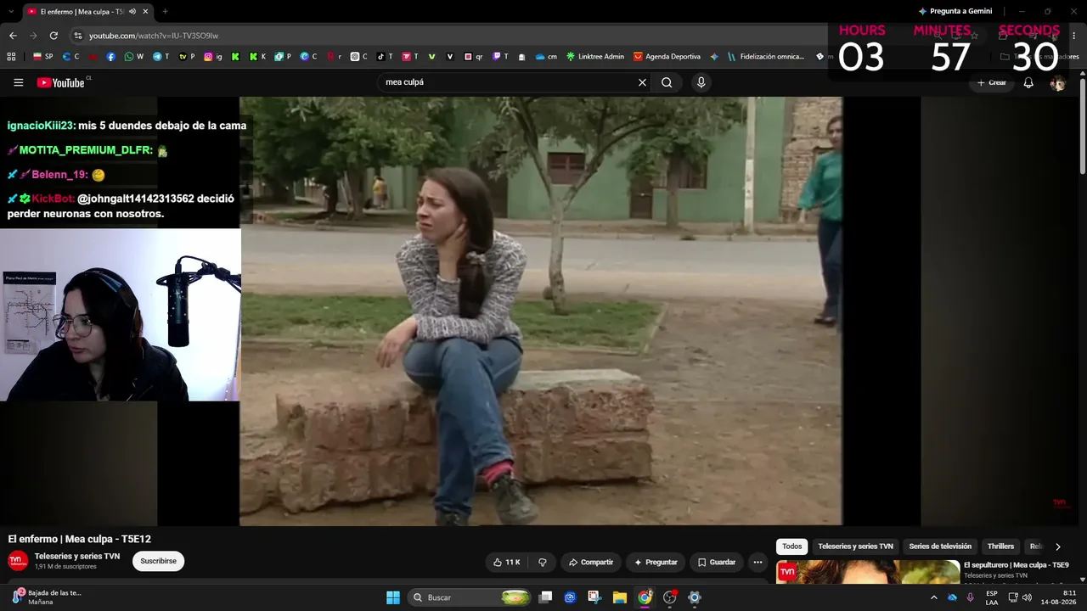The height and width of the screenshot is (611, 1087).
Task: Like the video with 11 K thumbs up
Action: (x=506, y=562)
